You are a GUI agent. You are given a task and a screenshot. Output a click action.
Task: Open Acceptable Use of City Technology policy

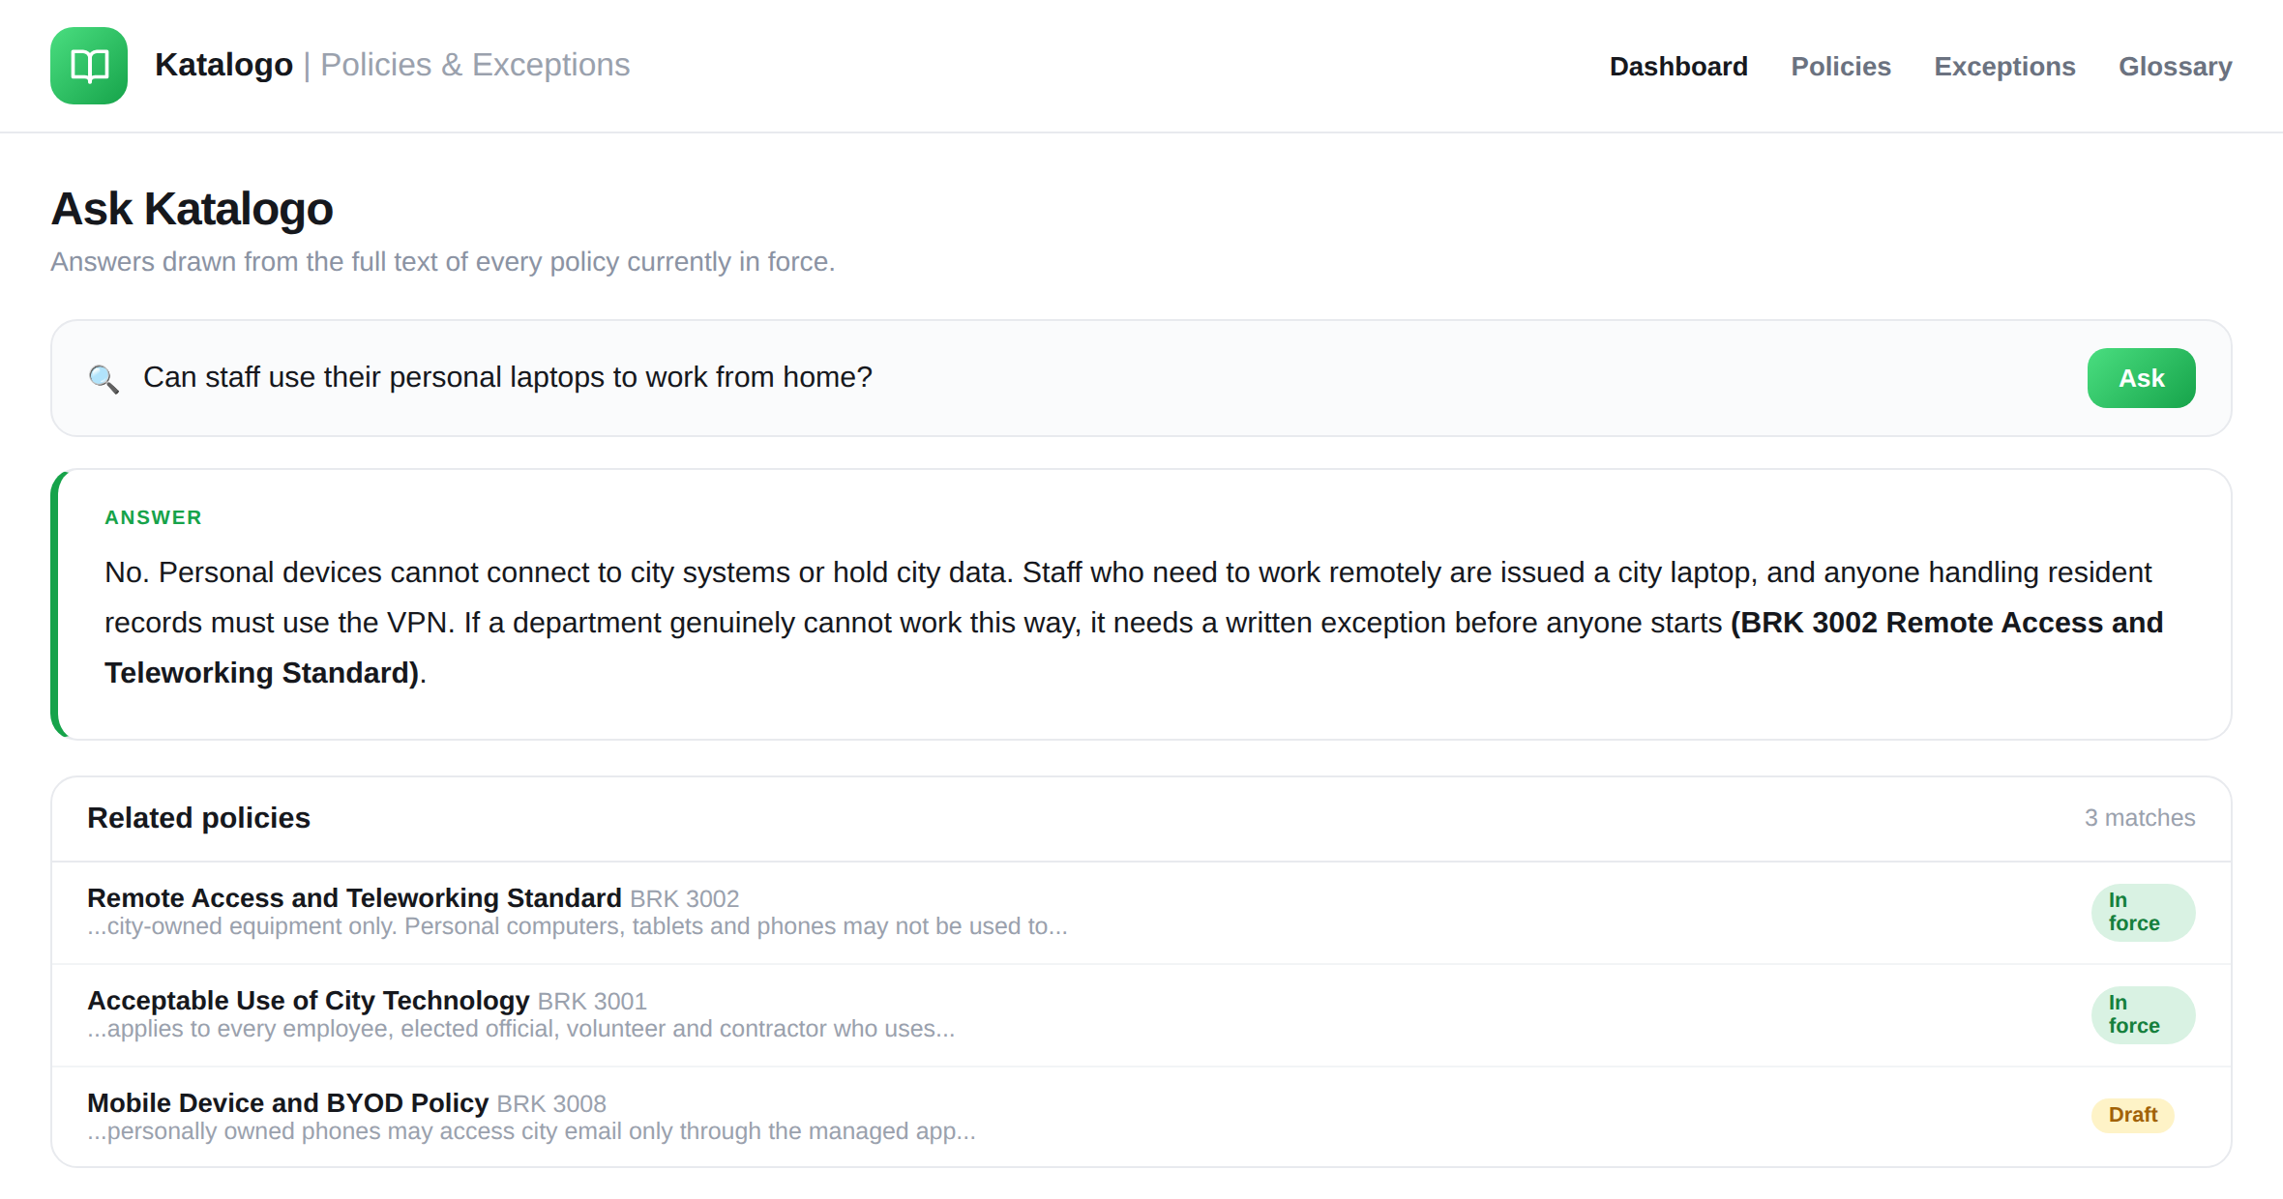click(x=308, y=1000)
